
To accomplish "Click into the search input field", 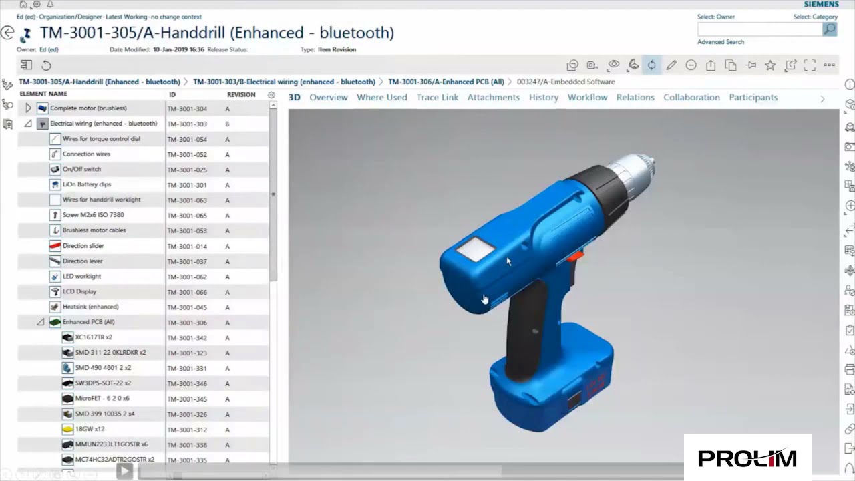I will tap(759, 29).
